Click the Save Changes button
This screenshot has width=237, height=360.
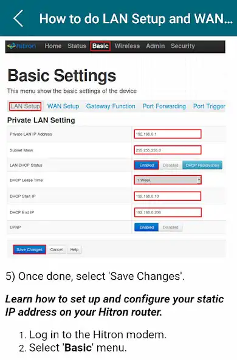[x=29, y=249]
